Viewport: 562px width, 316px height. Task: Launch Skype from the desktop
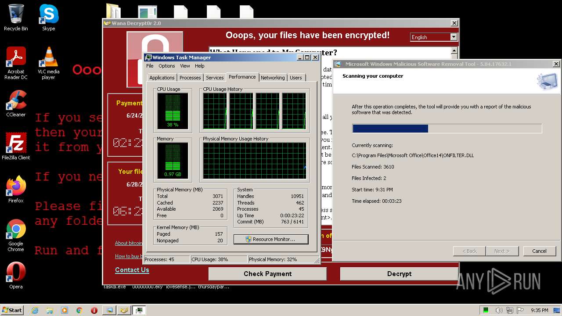click(x=48, y=18)
